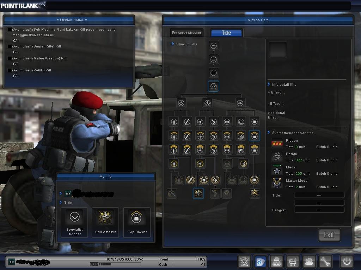Select the plain knife title without chevrons

(x=187, y=122)
